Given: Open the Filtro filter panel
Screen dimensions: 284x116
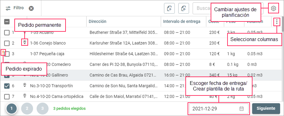Looking at the screenshot, I should 15,8.
